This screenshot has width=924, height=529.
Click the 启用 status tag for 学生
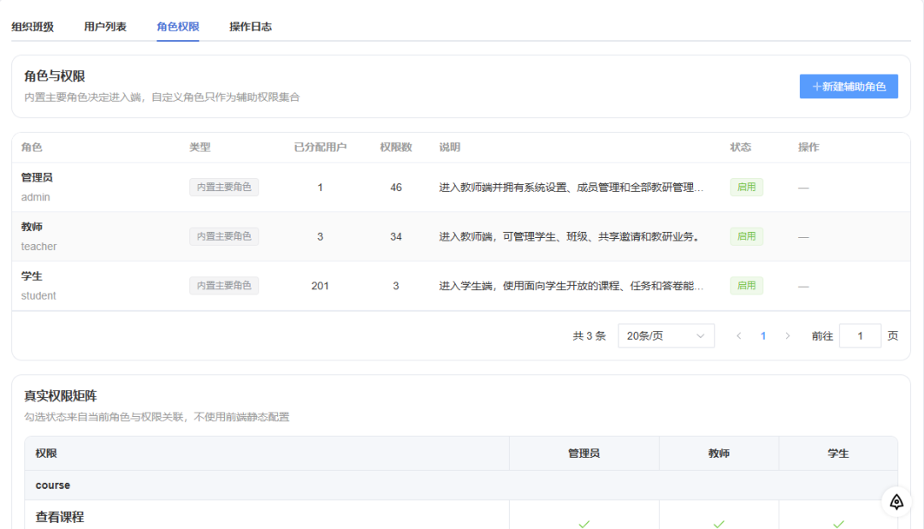pos(747,285)
